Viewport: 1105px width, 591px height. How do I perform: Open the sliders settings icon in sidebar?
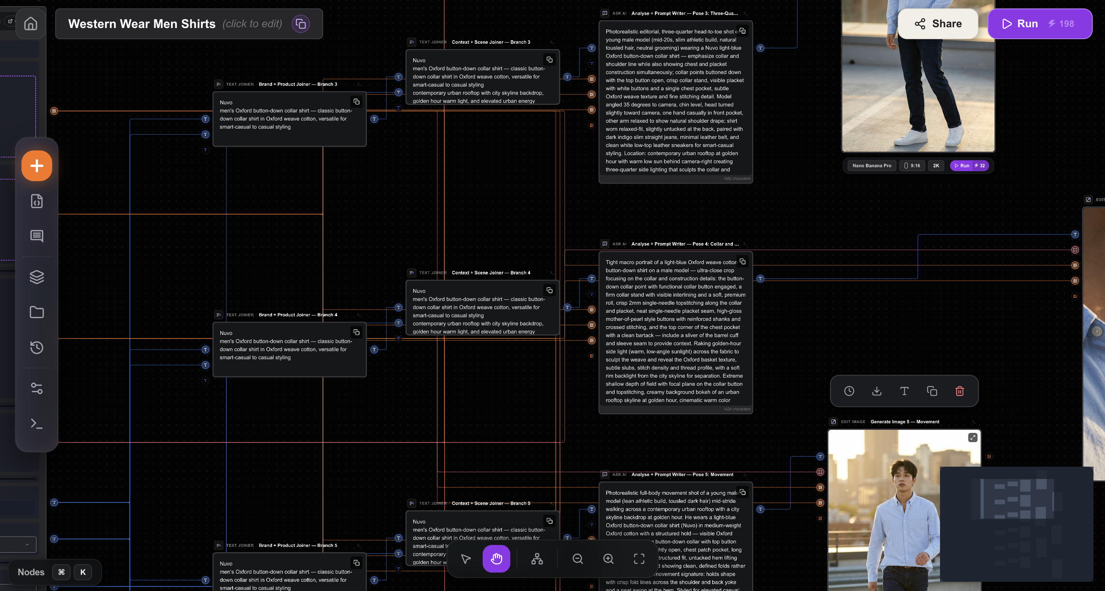coord(37,388)
